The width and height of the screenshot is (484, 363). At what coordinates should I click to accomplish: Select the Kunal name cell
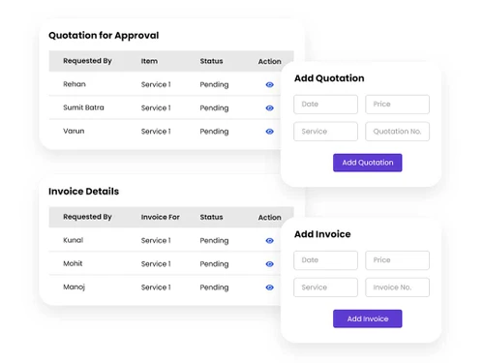pyautogui.click(x=74, y=240)
